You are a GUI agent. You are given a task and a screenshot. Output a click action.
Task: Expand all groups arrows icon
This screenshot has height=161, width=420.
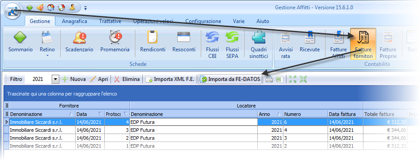coord(293,79)
